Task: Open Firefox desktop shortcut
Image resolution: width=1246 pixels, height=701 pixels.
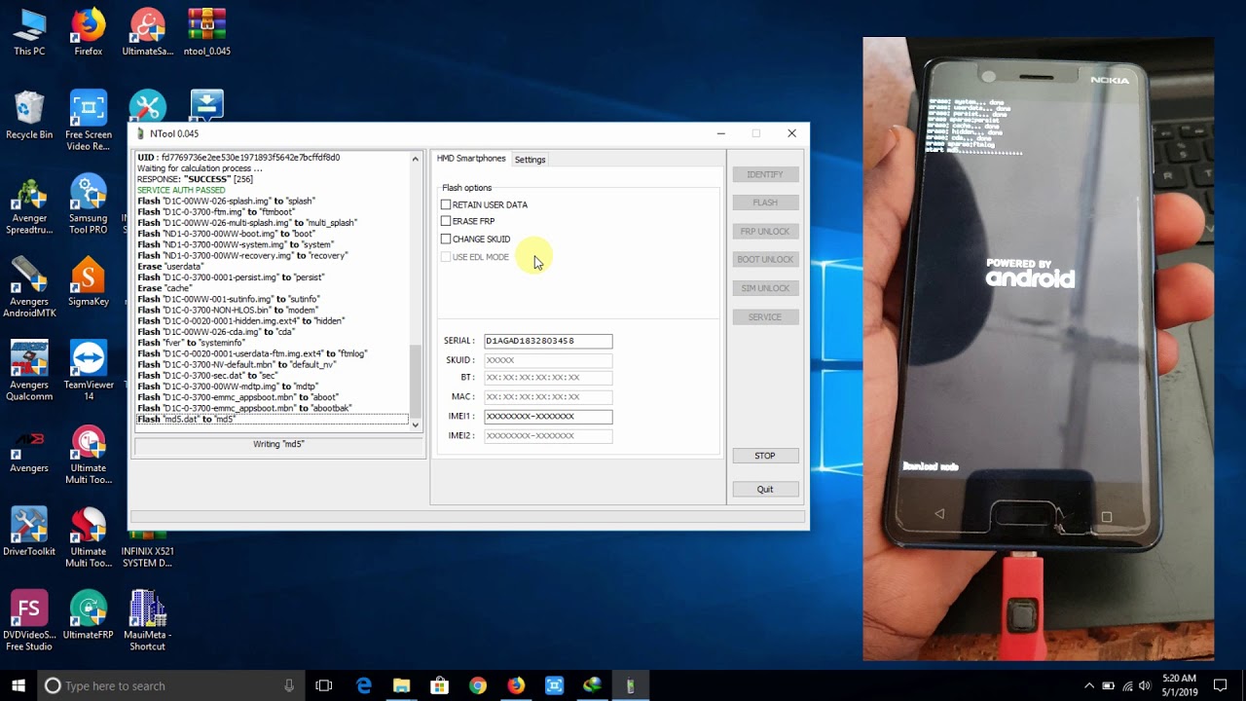Action: 88,32
